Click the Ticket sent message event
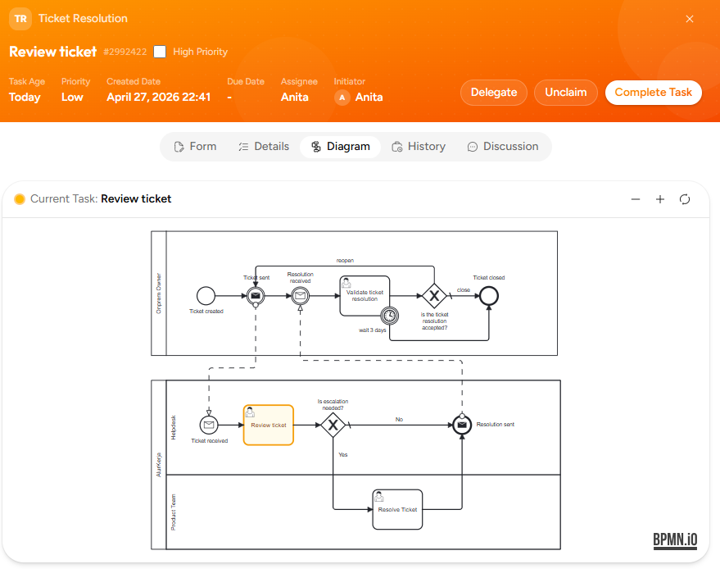The image size is (720, 569). (256, 295)
